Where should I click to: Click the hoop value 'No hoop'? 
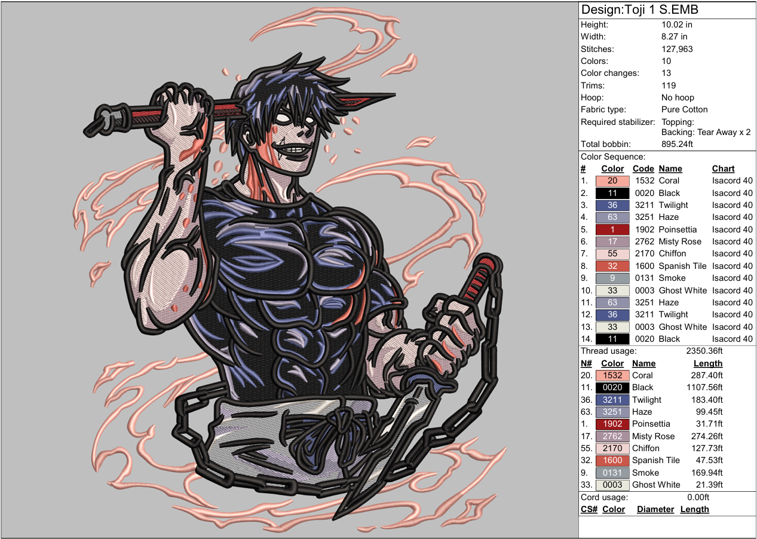(x=678, y=97)
